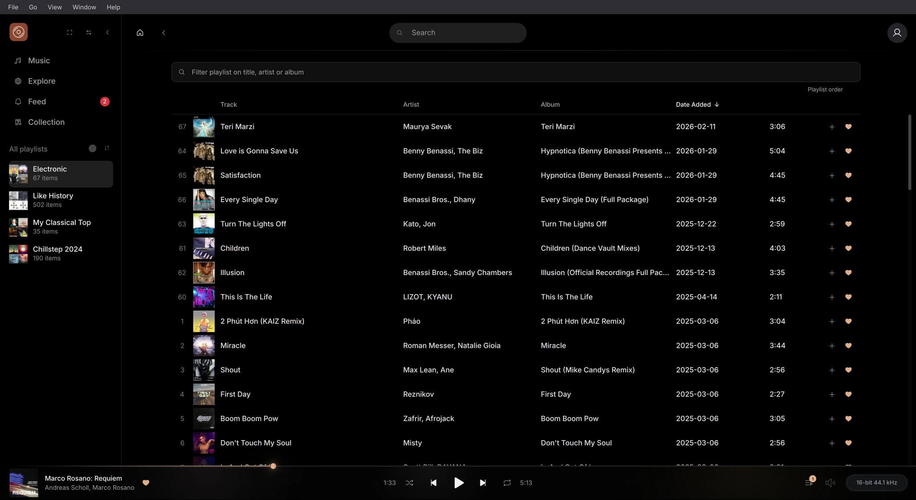The height and width of the screenshot is (500, 916).
Task: Click the Every Single Day album thumbnail
Action: click(x=204, y=199)
